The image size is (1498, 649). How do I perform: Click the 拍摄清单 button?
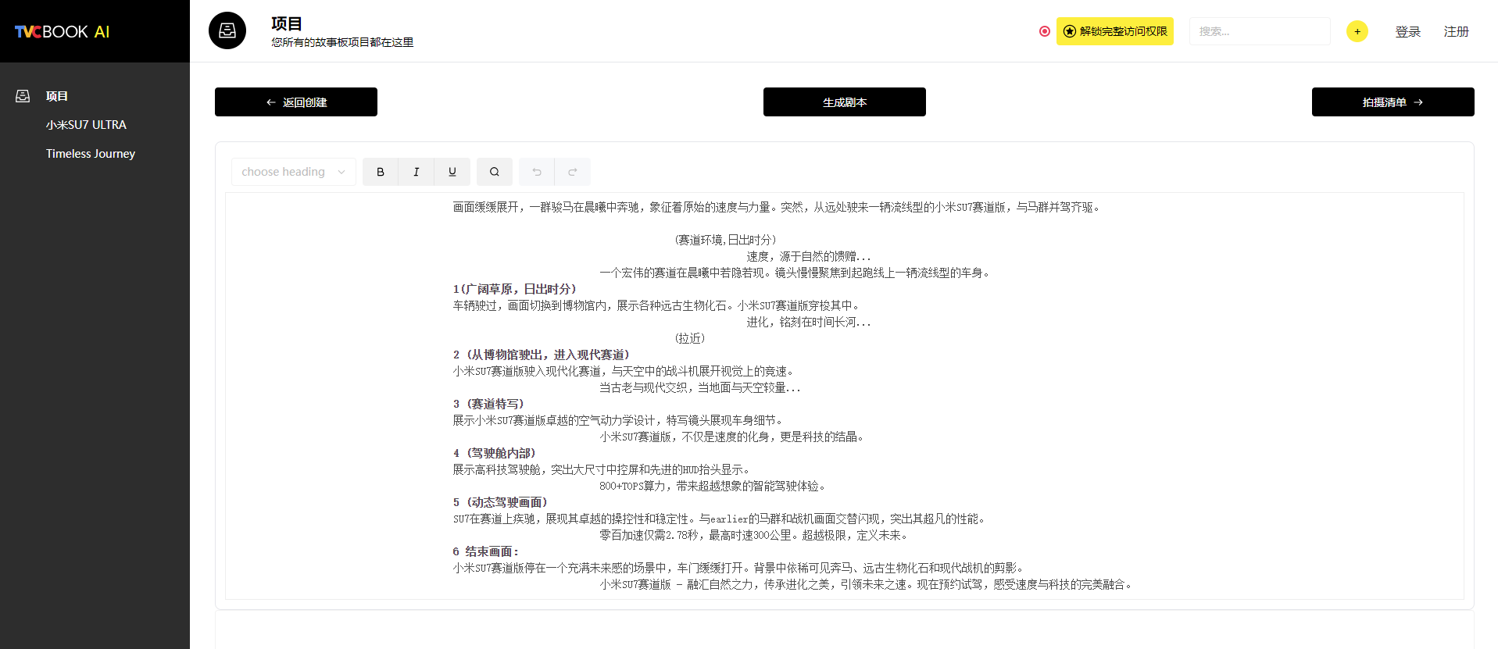(1393, 102)
